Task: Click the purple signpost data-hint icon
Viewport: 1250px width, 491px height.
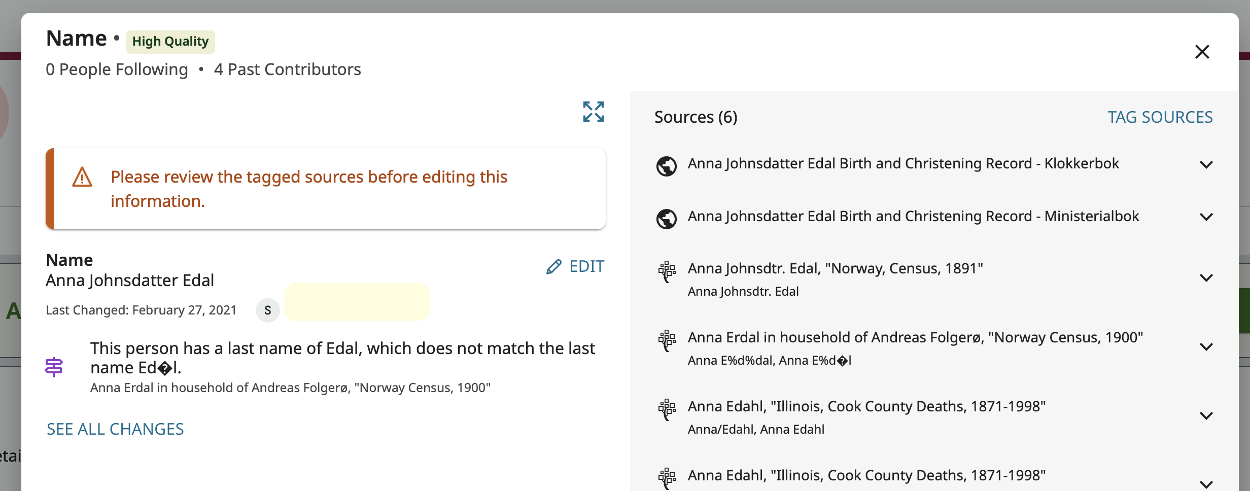Action: pos(54,367)
